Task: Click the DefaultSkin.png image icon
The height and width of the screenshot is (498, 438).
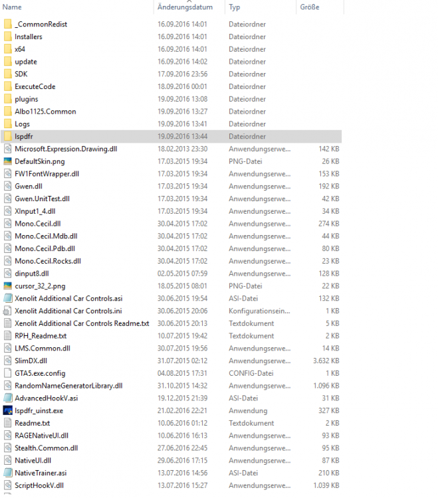Action: point(7,161)
